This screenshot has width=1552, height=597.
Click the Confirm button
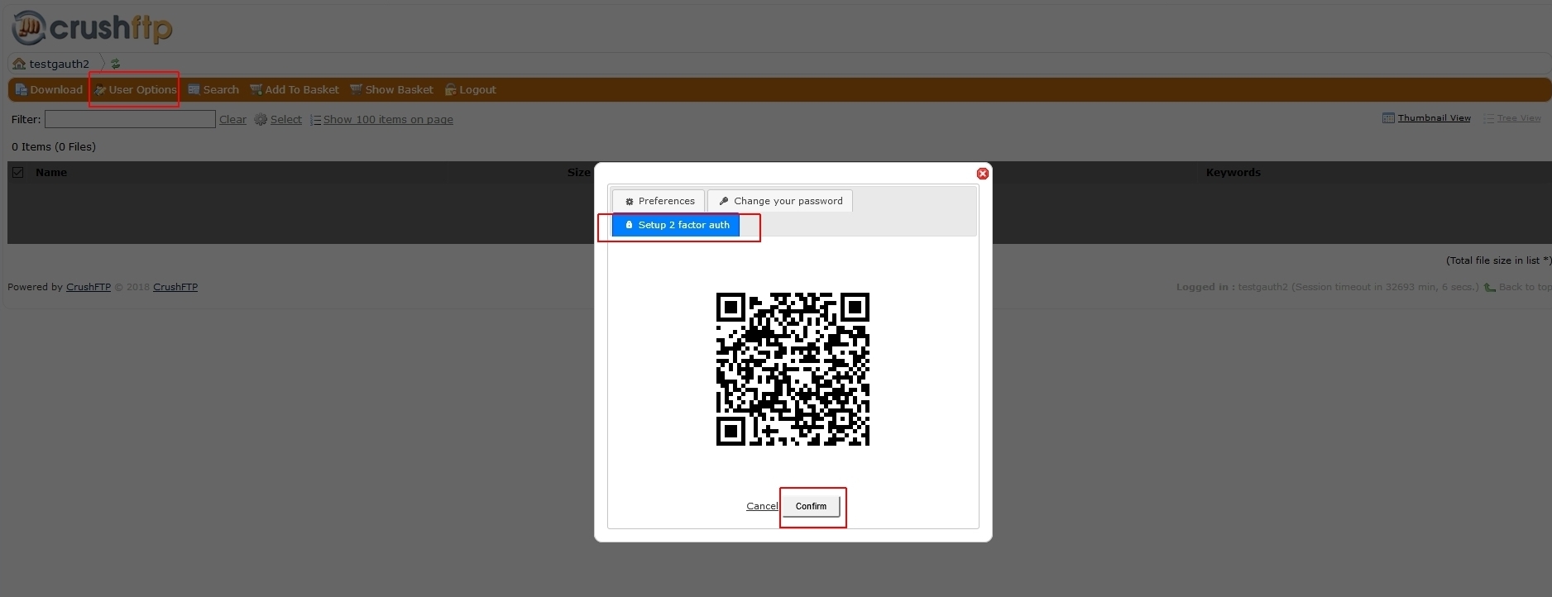pos(811,506)
